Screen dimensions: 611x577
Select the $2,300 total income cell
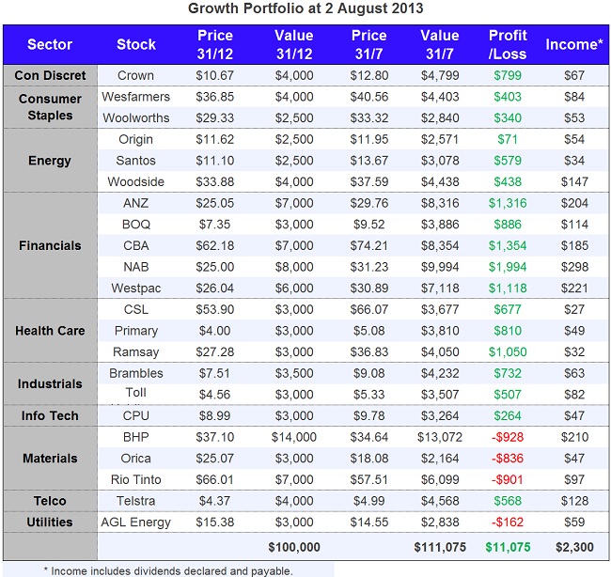coord(572,546)
